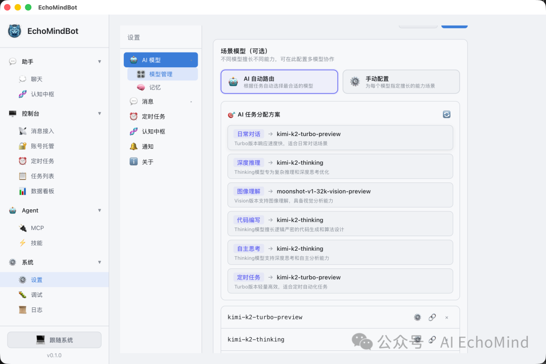Collapse the 控制台 section
This screenshot has width=546, height=364.
coord(100,113)
